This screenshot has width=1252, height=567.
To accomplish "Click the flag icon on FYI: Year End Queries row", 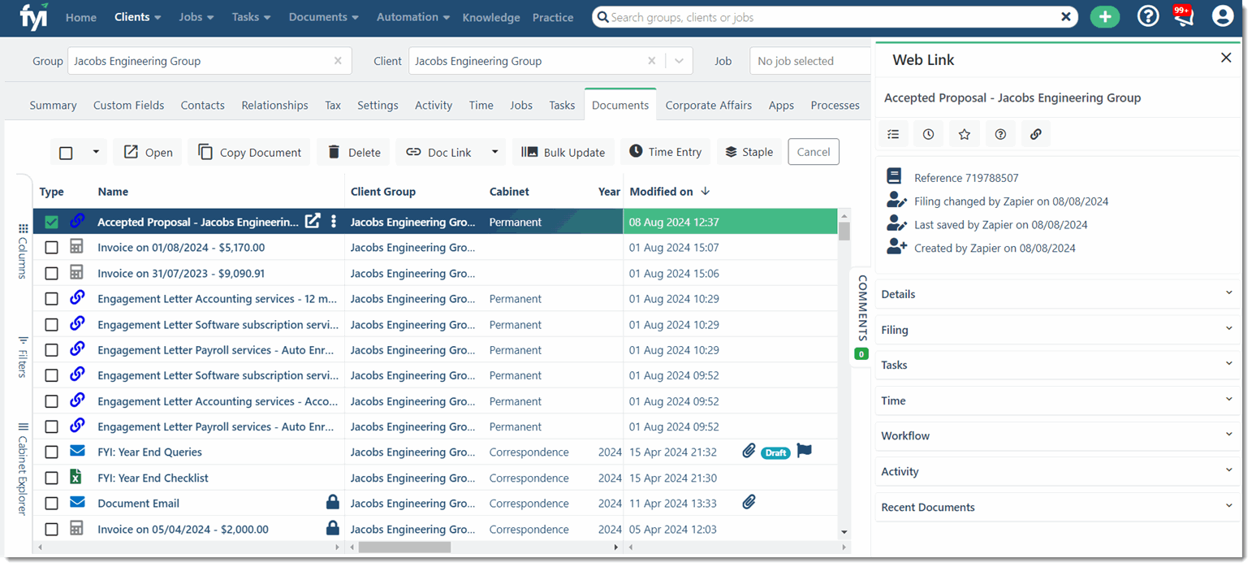I will click(804, 452).
